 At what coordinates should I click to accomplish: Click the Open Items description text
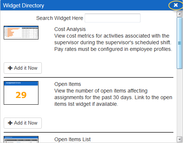[x=113, y=97]
